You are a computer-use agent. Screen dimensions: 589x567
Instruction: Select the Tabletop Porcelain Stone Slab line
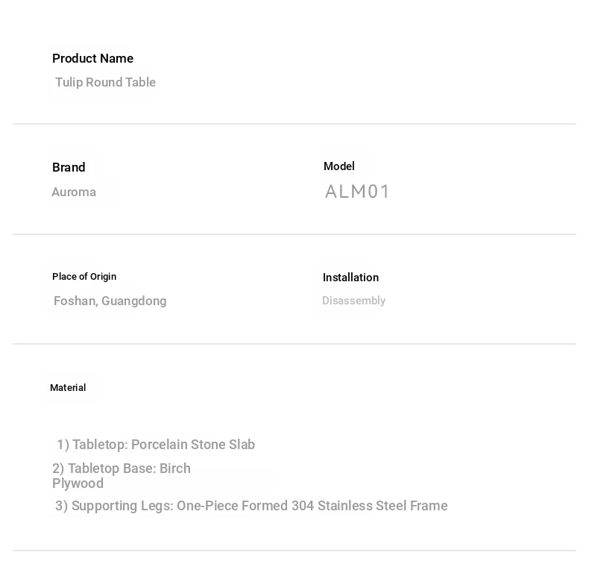tap(156, 445)
